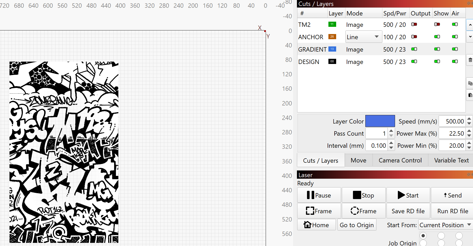The image size is (473, 246).
Task: Delete layer using the trash icon
Action: point(470,60)
